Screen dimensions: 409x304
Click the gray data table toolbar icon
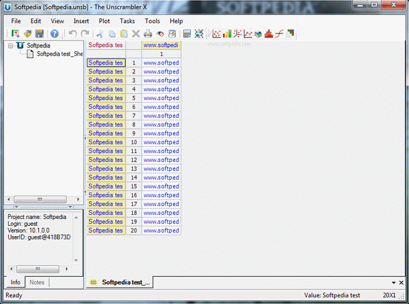[187, 33]
